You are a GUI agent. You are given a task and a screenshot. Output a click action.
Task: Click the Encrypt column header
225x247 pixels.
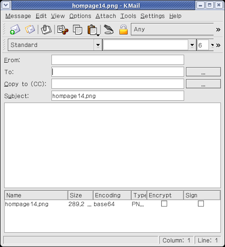[x=165, y=195]
